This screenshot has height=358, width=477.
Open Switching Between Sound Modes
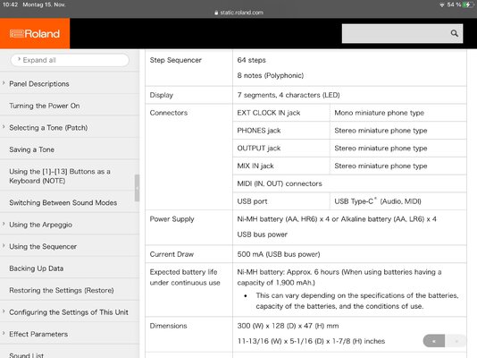63,202
